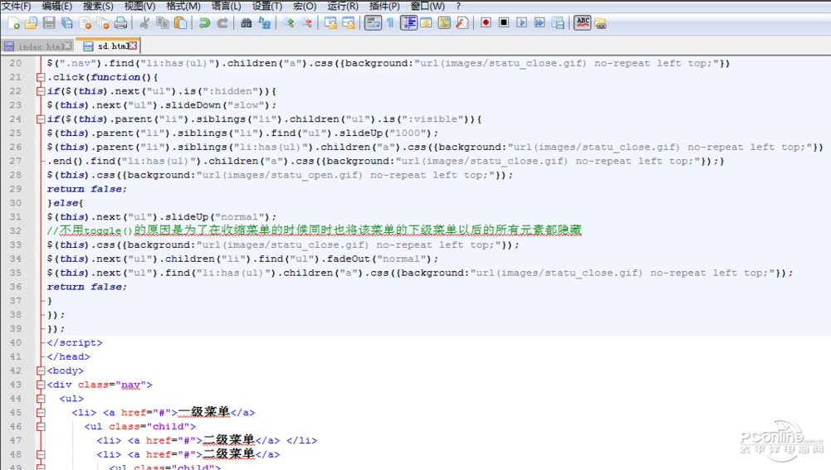This screenshot has width=831, height=470.
Task: Start recording a macro
Action: point(486,22)
